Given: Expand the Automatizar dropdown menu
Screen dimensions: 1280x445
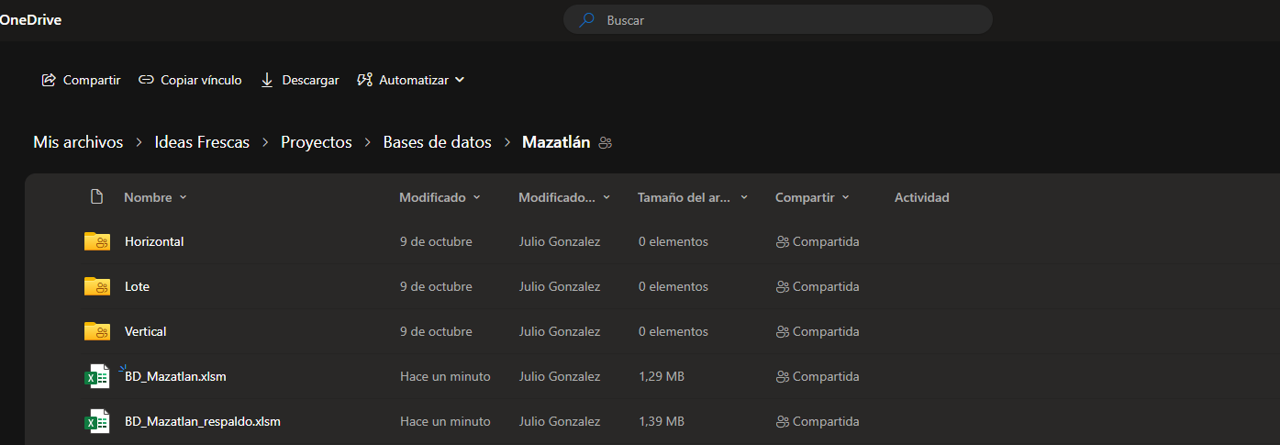Looking at the screenshot, I should point(460,80).
